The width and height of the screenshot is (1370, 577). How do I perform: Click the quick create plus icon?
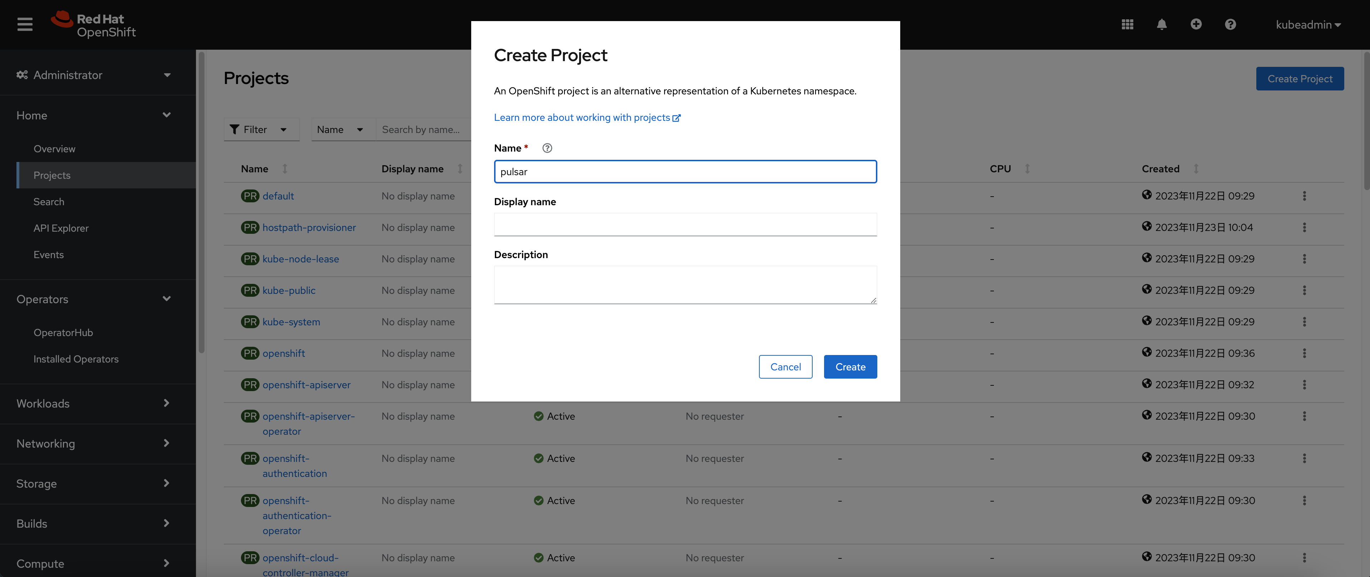pyautogui.click(x=1196, y=24)
